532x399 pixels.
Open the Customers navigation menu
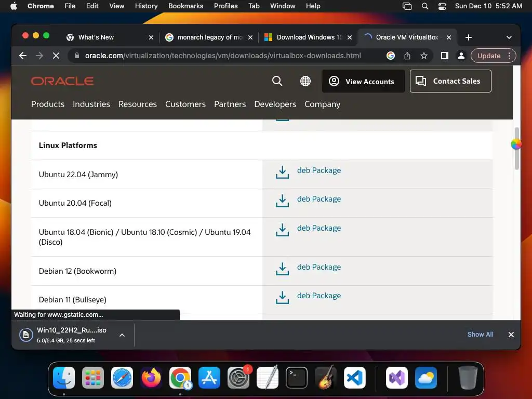coord(185,104)
